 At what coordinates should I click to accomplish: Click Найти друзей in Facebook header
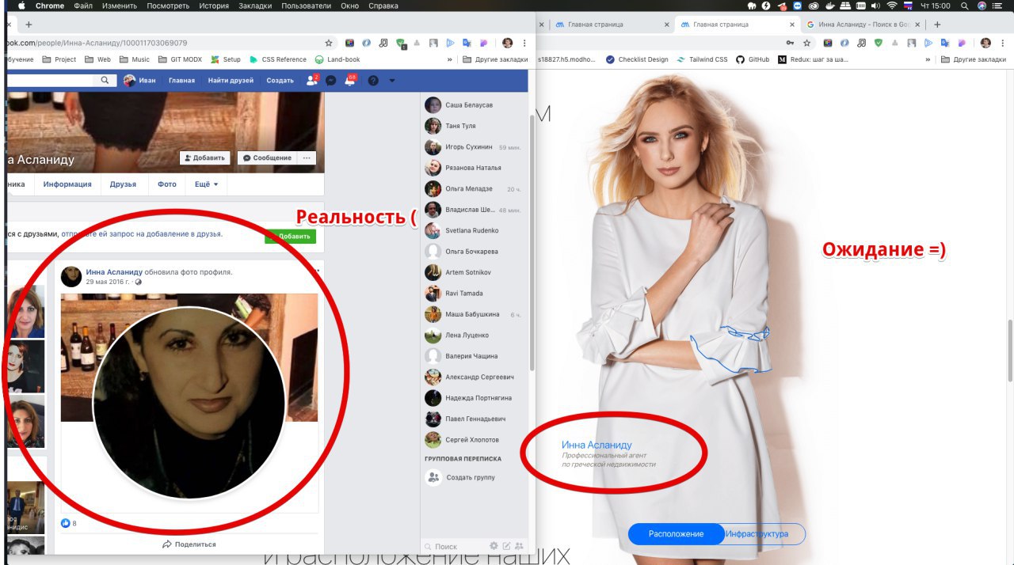pyautogui.click(x=231, y=80)
